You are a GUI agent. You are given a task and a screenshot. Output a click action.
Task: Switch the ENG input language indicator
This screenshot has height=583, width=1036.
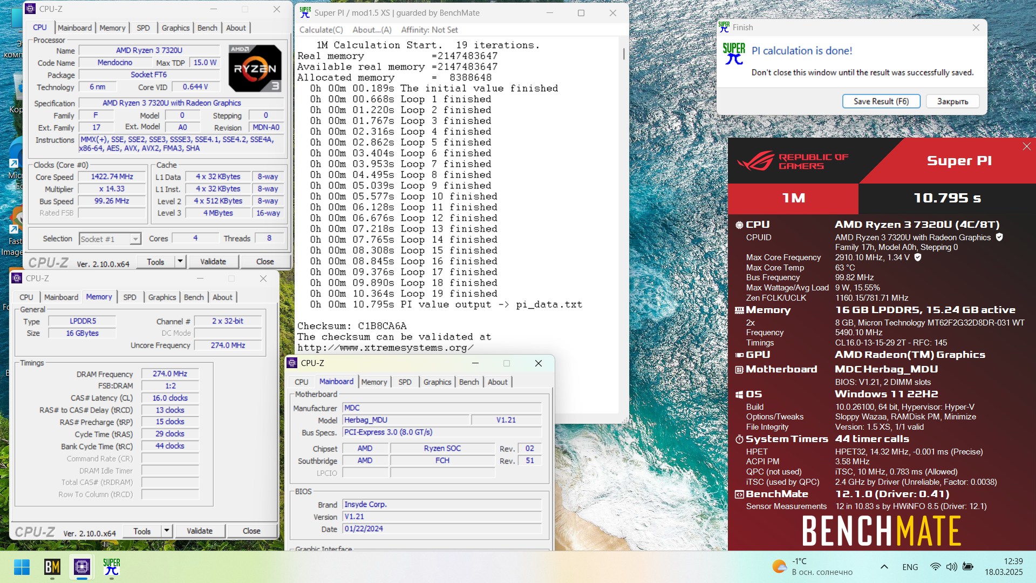[x=910, y=567]
